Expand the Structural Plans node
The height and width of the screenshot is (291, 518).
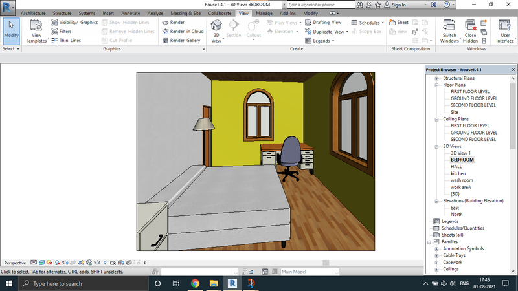pos(436,78)
